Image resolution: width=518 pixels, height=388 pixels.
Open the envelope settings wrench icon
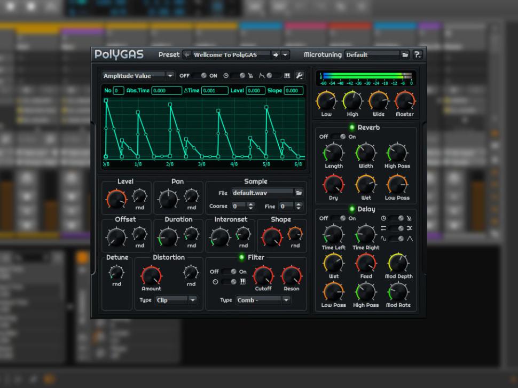click(x=300, y=76)
